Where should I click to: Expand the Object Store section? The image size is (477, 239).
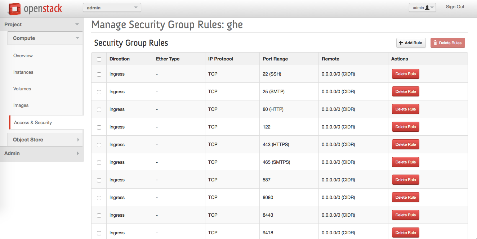45,140
